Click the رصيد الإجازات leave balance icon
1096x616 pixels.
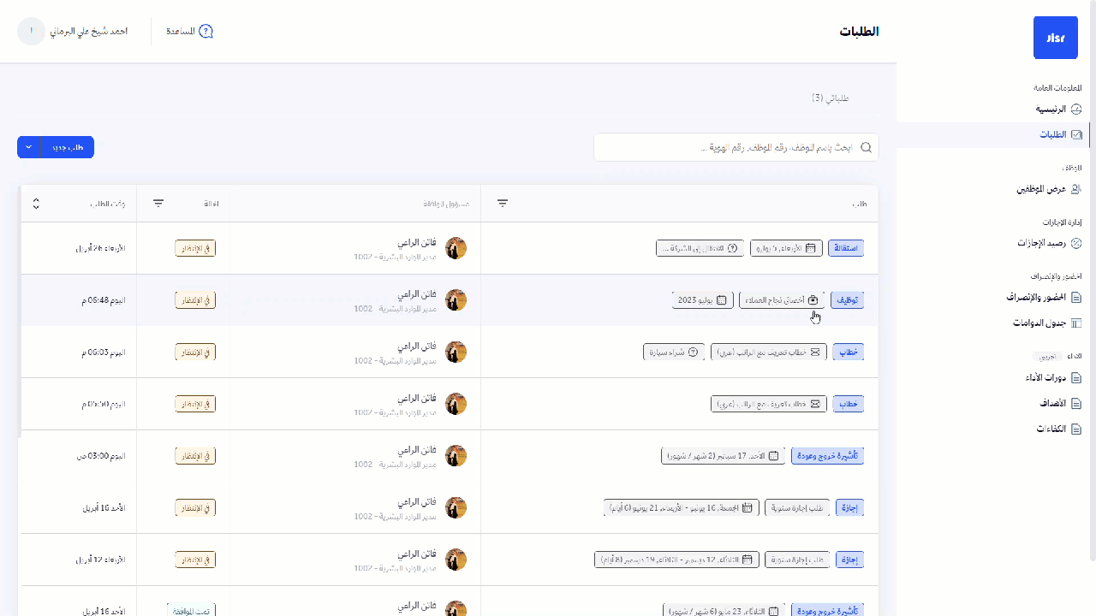tap(1076, 243)
